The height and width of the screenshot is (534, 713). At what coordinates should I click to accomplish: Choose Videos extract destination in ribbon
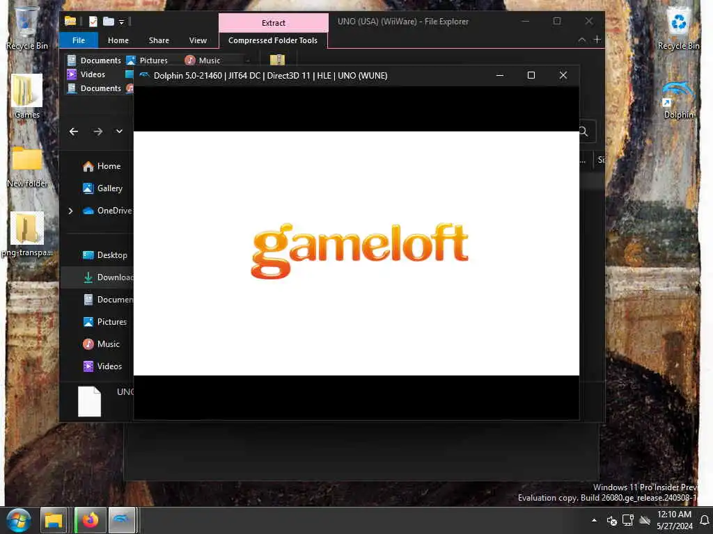pos(86,74)
